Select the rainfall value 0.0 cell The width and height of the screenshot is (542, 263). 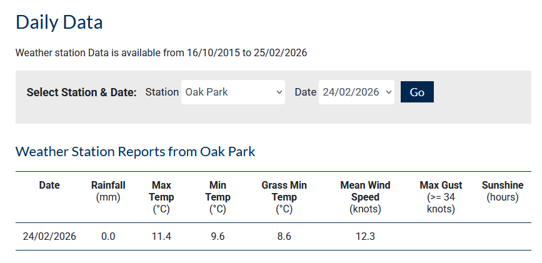[x=108, y=237]
